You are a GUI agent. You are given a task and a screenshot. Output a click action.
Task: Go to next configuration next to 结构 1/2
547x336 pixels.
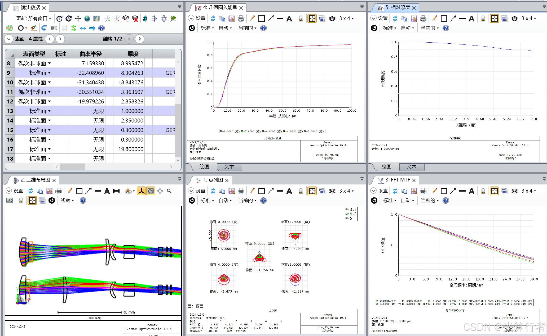tap(140, 39)
